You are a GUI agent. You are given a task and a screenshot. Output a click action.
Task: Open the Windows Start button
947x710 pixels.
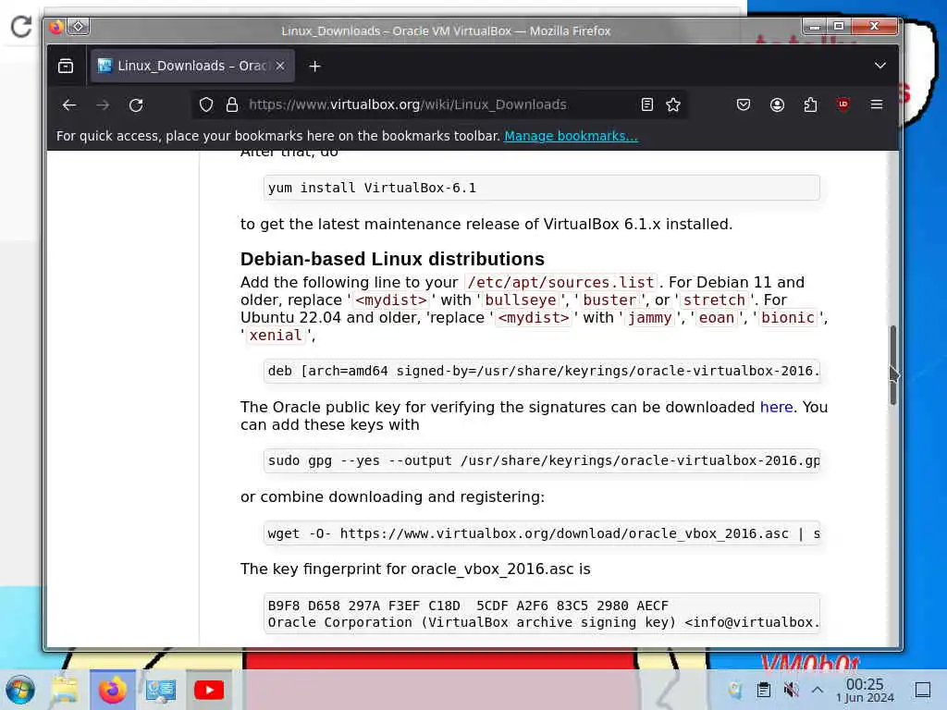(x=20, y=690)
